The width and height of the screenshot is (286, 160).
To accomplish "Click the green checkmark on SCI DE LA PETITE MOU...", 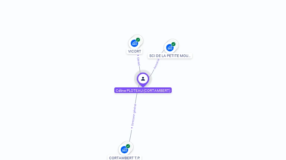I will tap(173, 44).
